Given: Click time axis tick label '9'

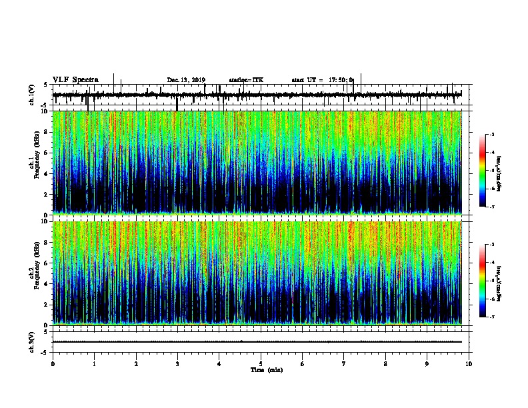Looking at the screenshot, I should coord(427,364).
